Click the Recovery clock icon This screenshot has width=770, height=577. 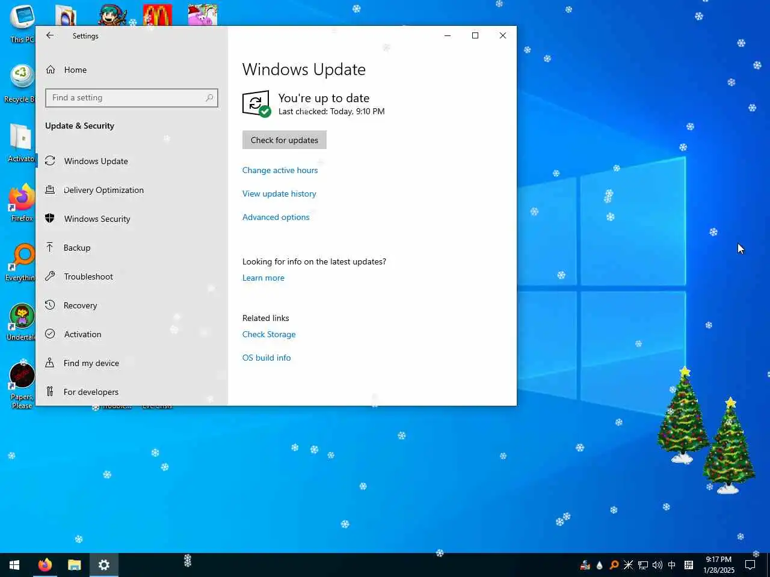point(50,305)
